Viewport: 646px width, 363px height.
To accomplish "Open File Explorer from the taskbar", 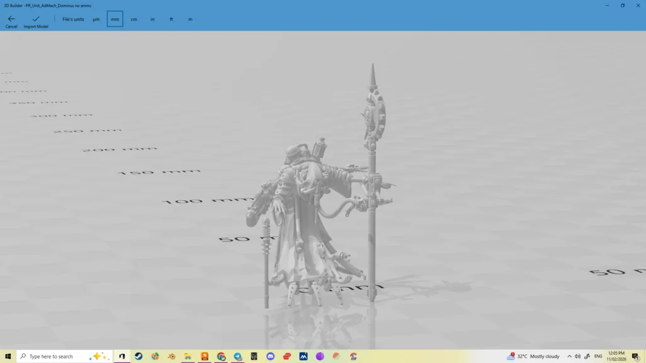I will tap(188, 356).
